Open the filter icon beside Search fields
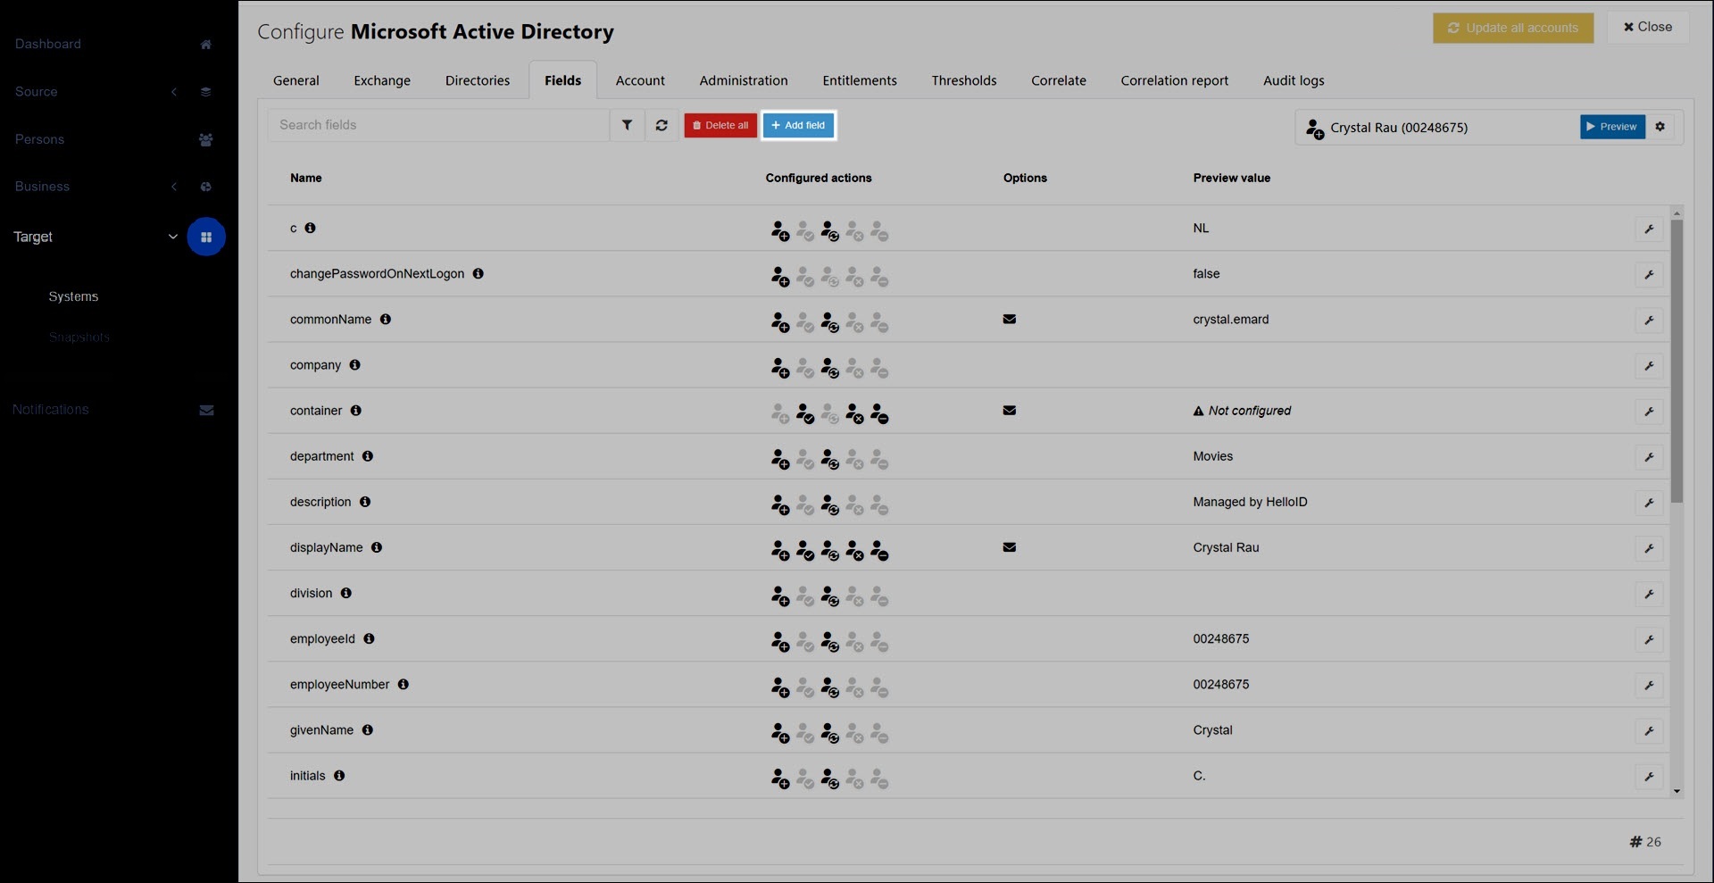 pos(627,125)
